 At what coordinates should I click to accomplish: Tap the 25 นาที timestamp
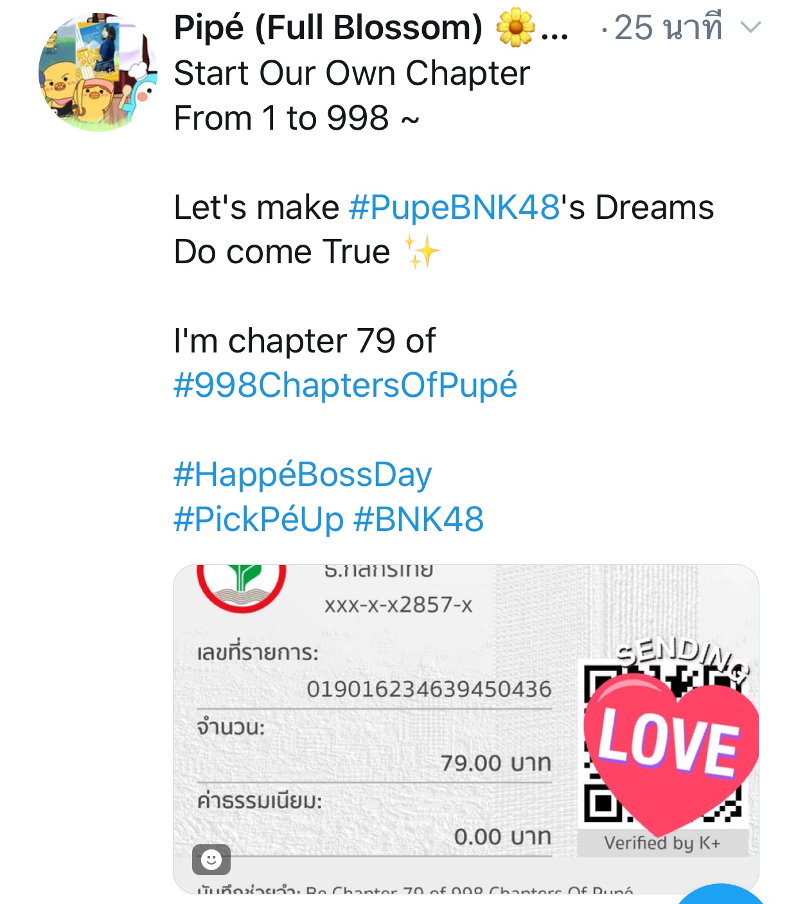668,27
